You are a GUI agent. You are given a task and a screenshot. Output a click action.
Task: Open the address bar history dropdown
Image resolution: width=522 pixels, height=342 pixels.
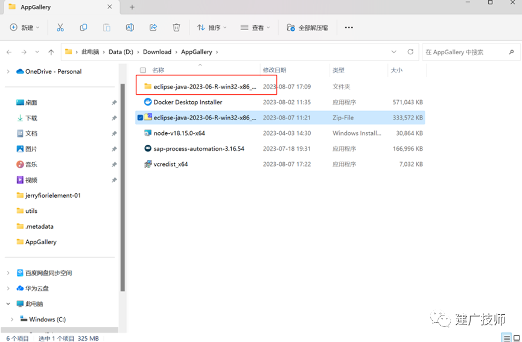(394, 52)
